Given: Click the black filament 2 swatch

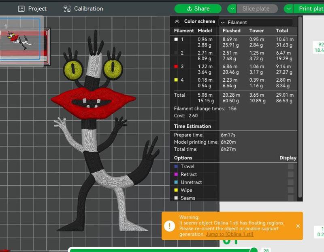Looking at the screenshot, I should pos(176,53).
